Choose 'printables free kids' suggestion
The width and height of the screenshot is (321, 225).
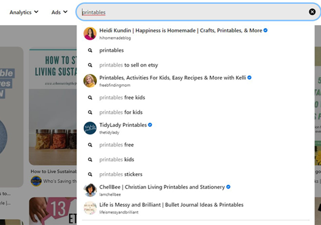tap(195, 97)
